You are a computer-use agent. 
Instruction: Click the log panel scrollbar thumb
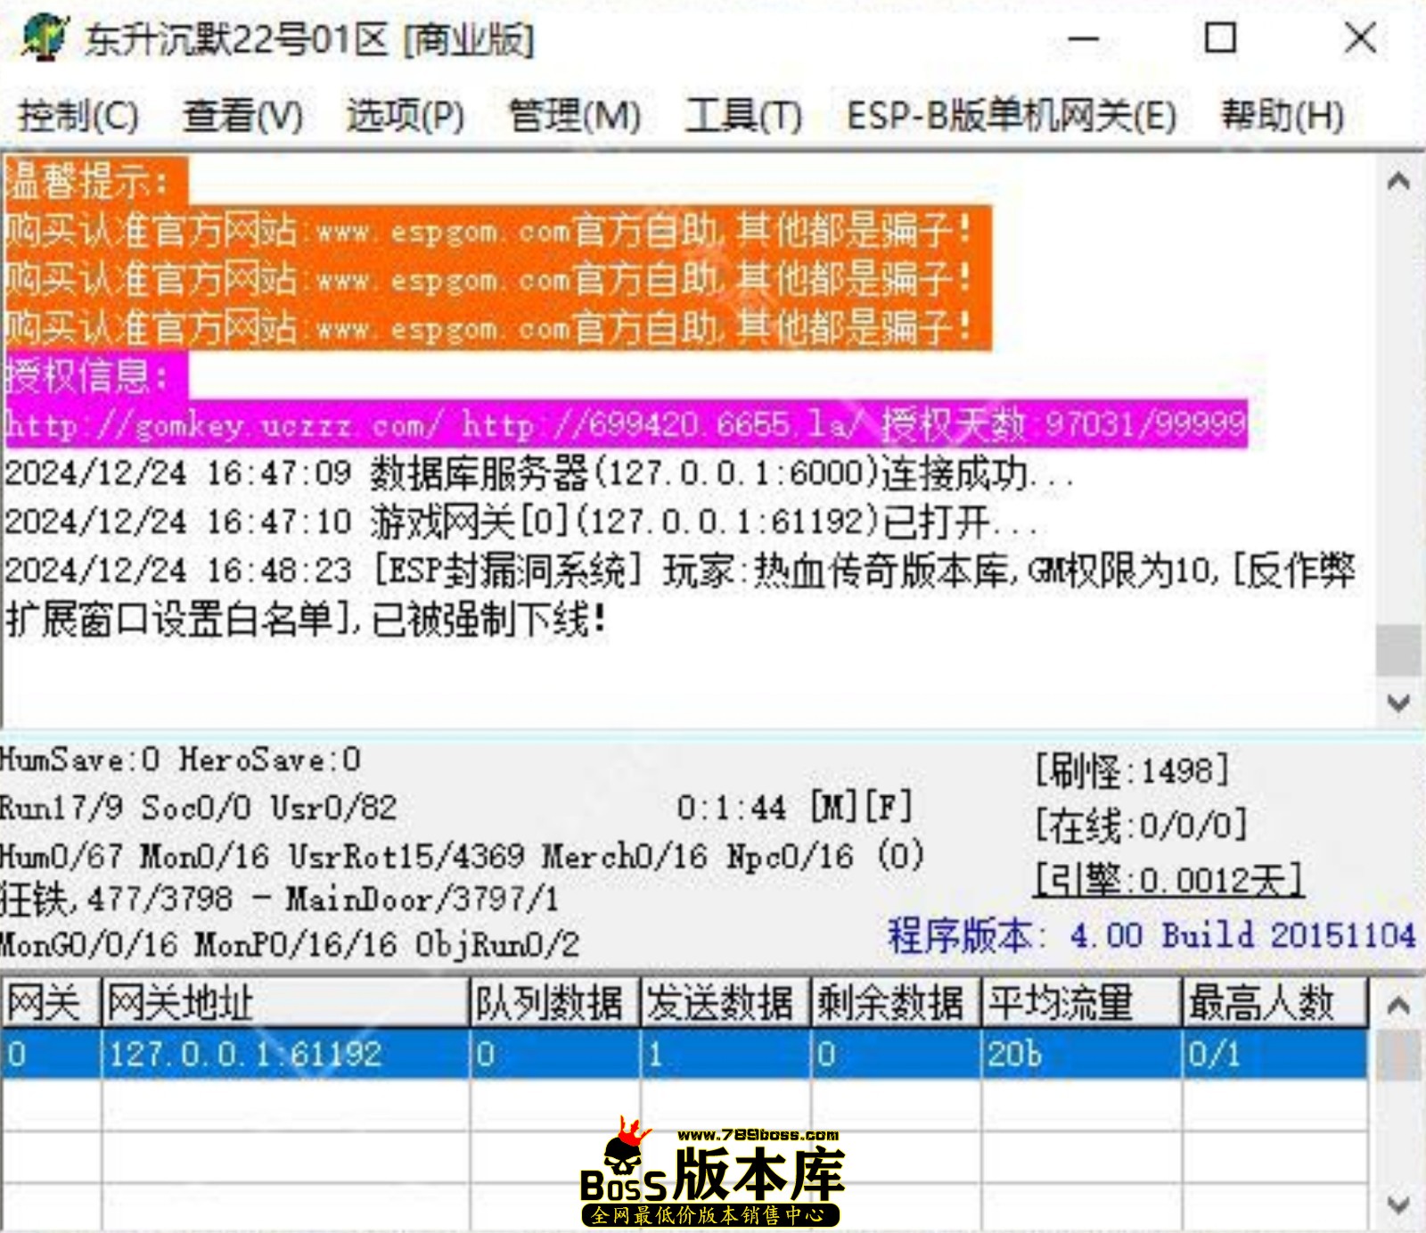[1397, 649]
